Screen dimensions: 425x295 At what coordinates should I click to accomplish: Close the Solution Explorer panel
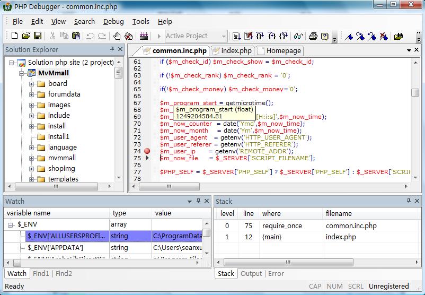[x=120, y=49]
